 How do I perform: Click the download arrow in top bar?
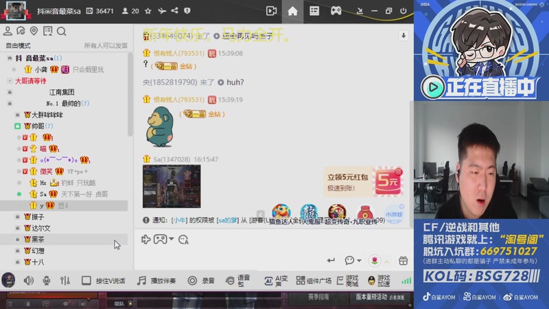[360, 11]
